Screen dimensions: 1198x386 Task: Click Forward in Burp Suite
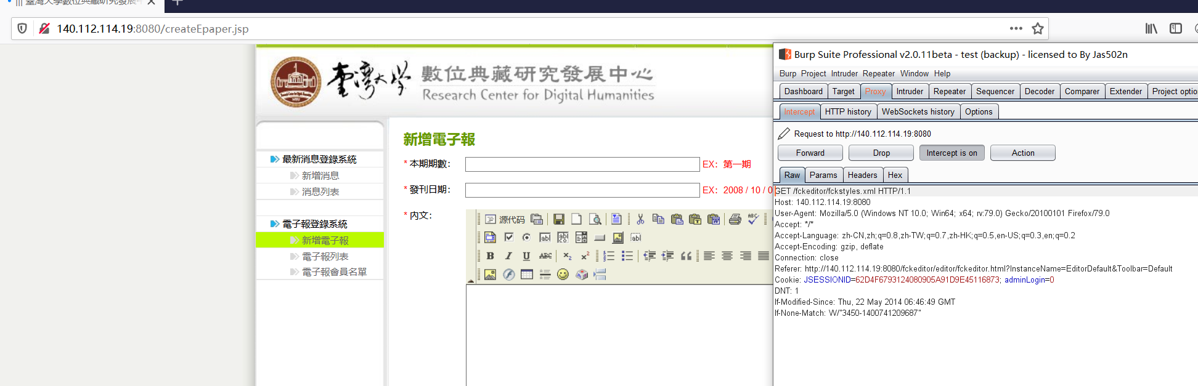(810, 153)
